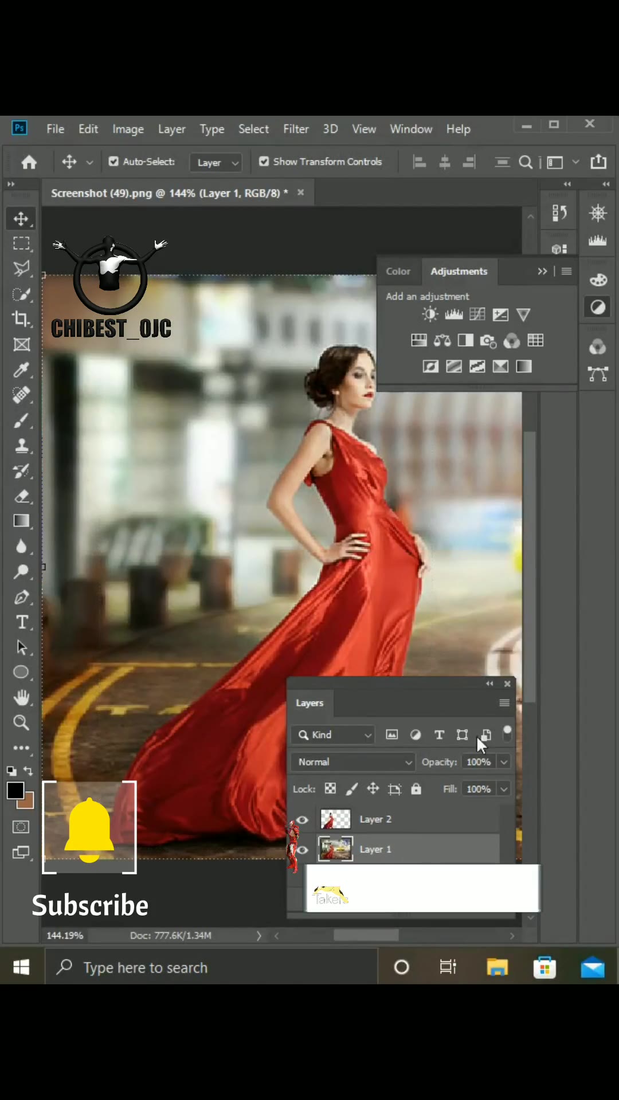The height and width of the screenshot is (1100, 619).
Task: Open the Kind filter dropdown
Action: coord(333,734)
